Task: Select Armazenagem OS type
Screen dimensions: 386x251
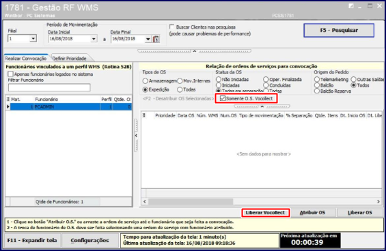Action: coord(146,81)
